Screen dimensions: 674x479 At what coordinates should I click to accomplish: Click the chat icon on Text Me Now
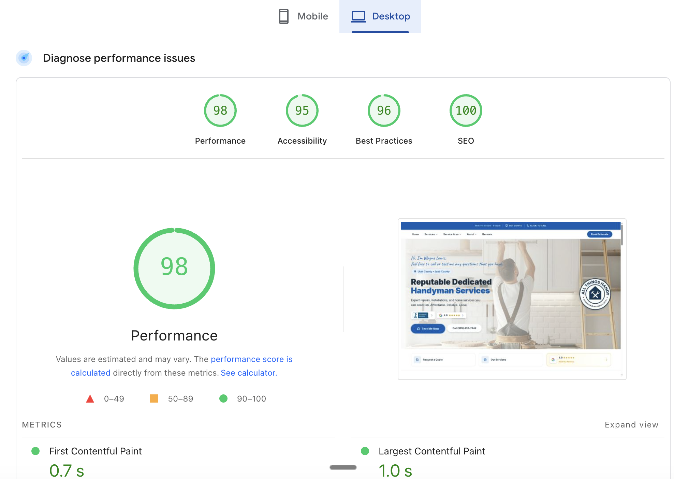pyautogui.click(x=419, y=329)
